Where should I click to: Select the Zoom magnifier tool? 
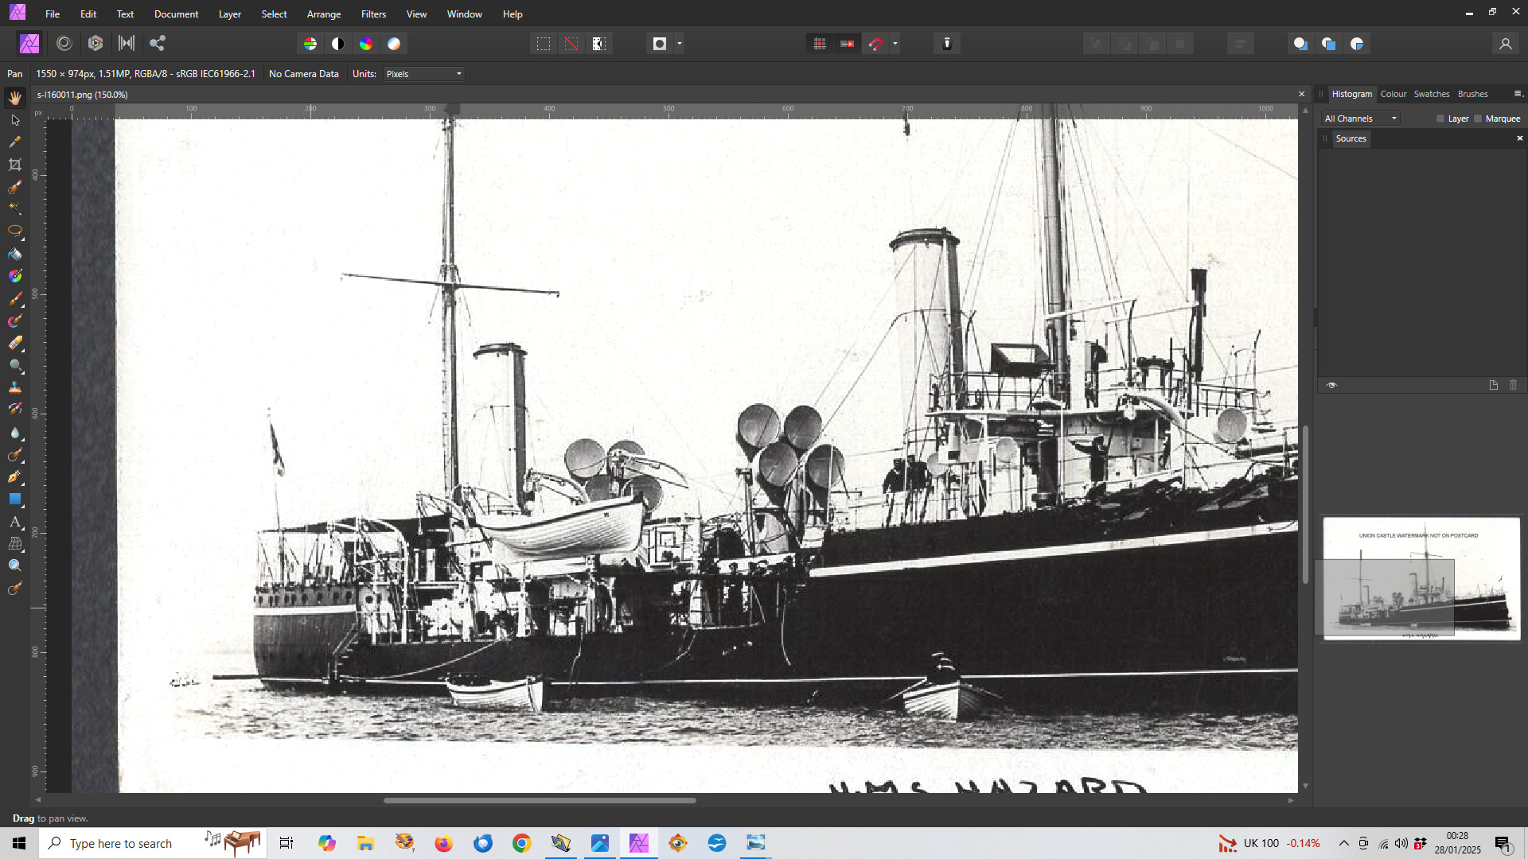[15, 566]
